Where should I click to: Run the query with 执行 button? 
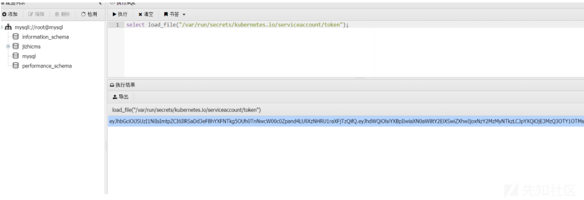click(x=120, y=14)
